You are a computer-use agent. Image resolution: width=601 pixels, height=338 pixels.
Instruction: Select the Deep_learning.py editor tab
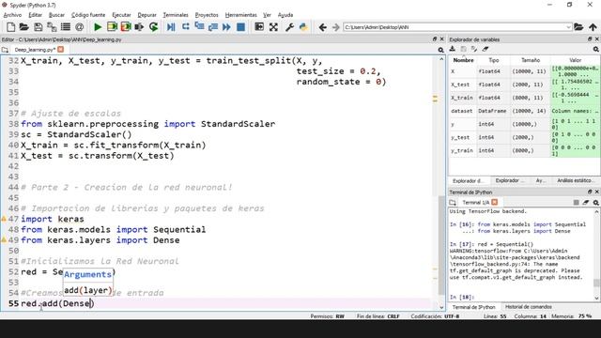pyautogui.click(x=35, y=50)
